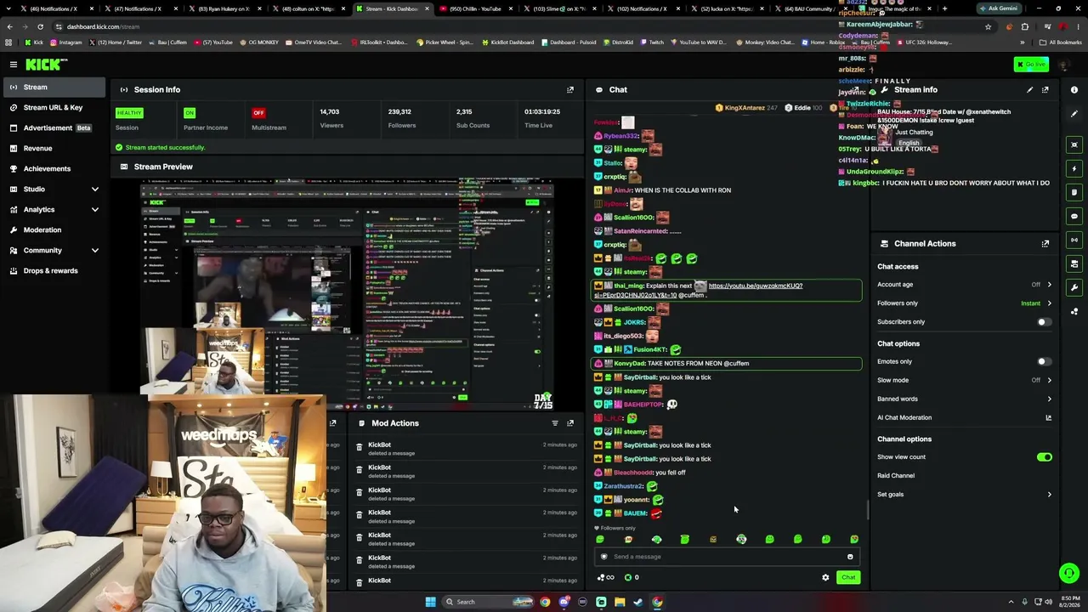The width and height of the screenshot is (1088, 612).
Task: Bookmark this page with star icon
Action: (x=988, y=26)
